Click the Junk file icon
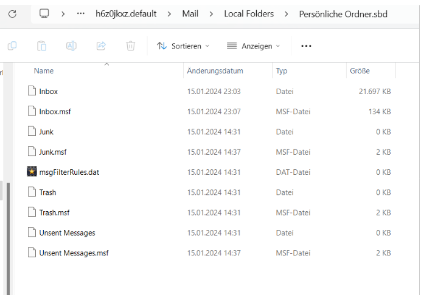The width and height of the screenshot is (421, 295). [x=32, y=131]
